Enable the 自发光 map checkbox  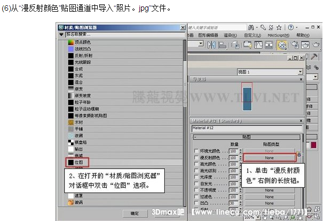[196, 184]
